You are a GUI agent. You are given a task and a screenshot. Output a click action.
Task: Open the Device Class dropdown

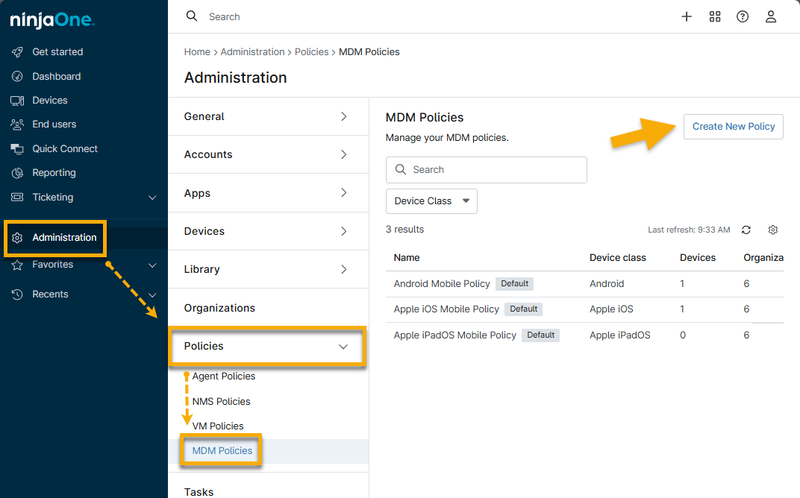click(431, 201)
